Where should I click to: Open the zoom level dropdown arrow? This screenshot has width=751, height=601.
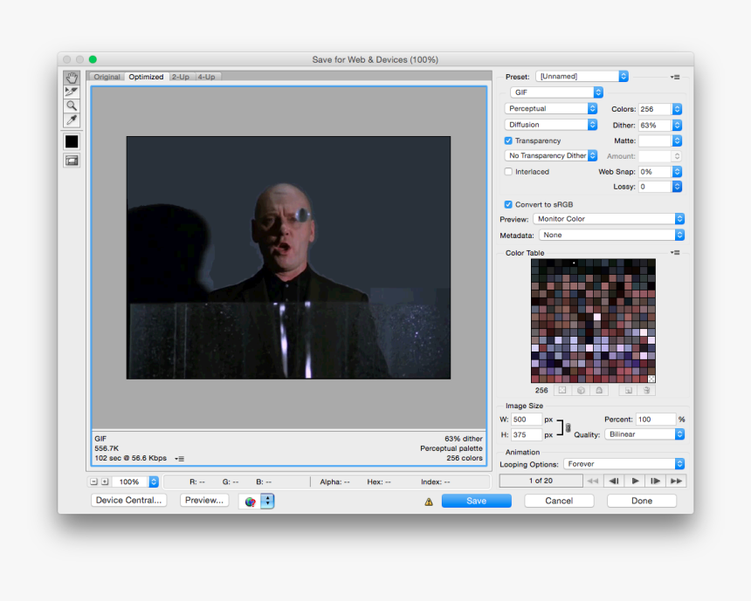154,481
